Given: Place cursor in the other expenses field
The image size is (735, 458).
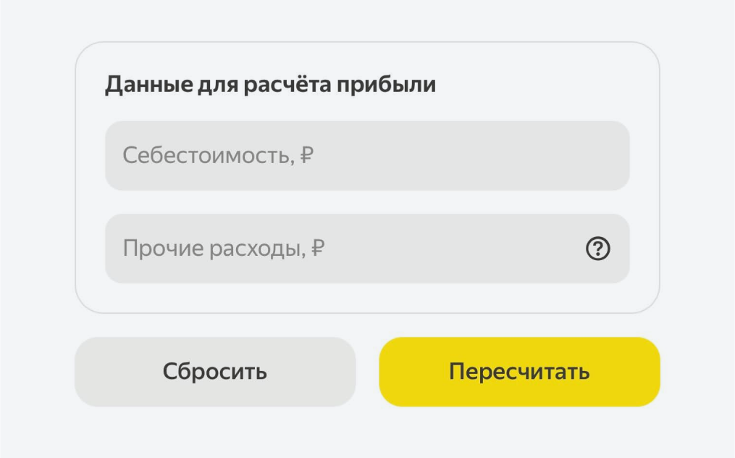Looking at the screenshot, I should (367, 249).
